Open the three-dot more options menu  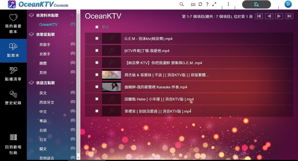click(x=228, y=4)
